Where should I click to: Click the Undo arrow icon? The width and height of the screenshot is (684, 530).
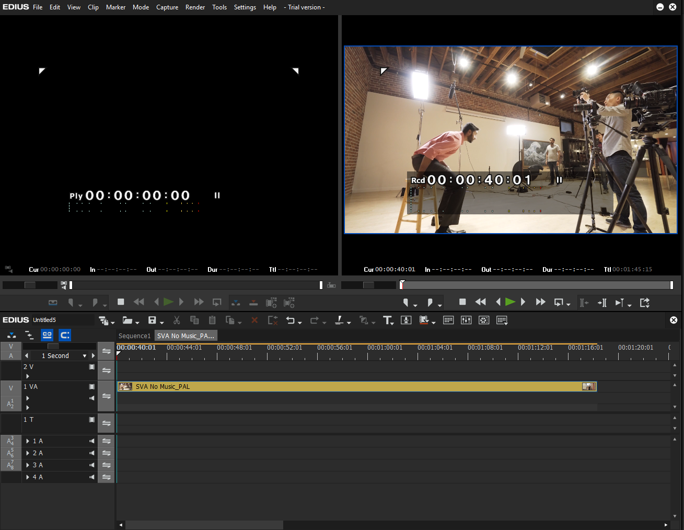click(291, 320)
